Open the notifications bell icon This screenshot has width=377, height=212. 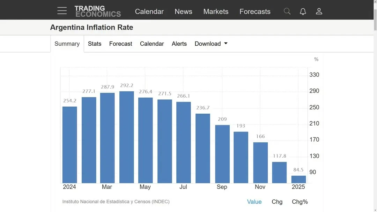pos(303,11)
